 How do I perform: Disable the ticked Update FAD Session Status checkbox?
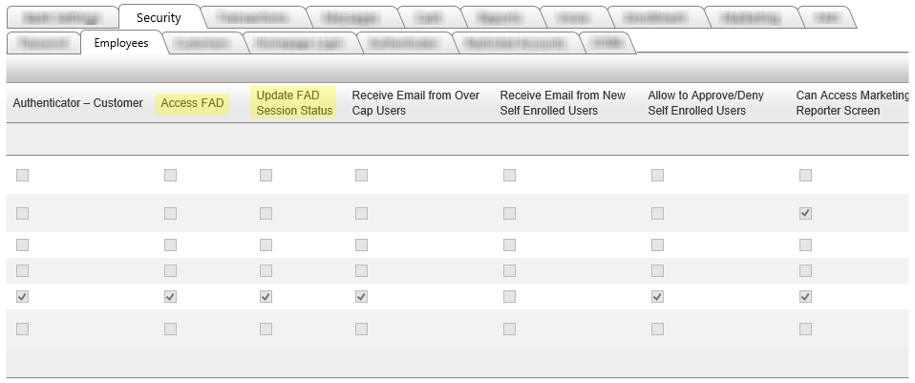pos(266,297)
